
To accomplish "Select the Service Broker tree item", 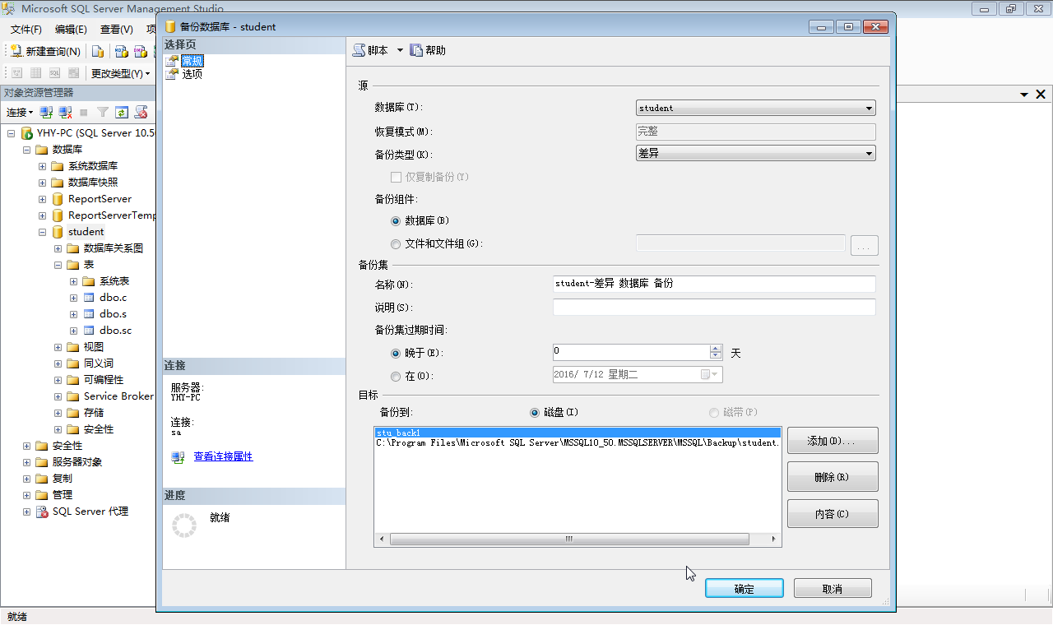I will point(118,396).
